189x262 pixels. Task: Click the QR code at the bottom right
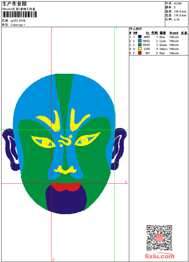pos(159,238)
